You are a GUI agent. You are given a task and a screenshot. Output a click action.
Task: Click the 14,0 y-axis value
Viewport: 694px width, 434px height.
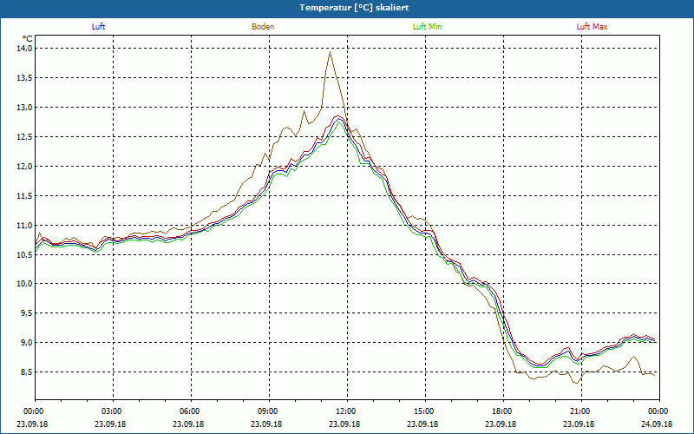click(x=25, y=49)
